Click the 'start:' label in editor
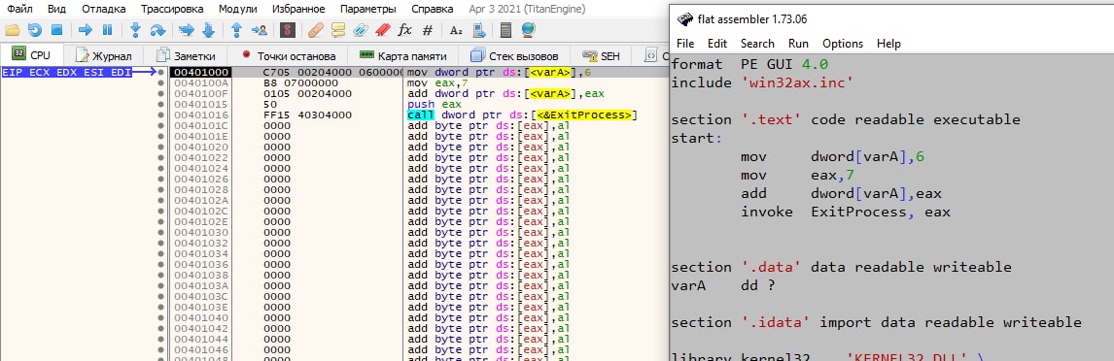Image resolution: width=1114 pixels, height=361 pixels. pos(697,138)
